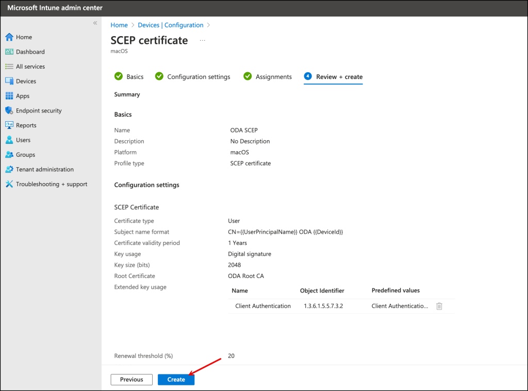Collapse the left navigation sidebar

pyautogui.click(x=95, y=23)
